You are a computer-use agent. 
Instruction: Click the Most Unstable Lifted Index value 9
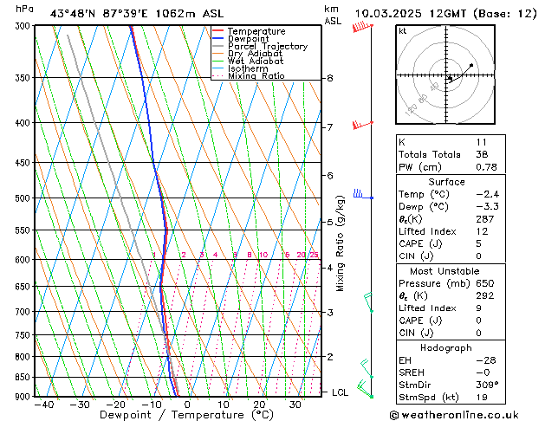478,308
